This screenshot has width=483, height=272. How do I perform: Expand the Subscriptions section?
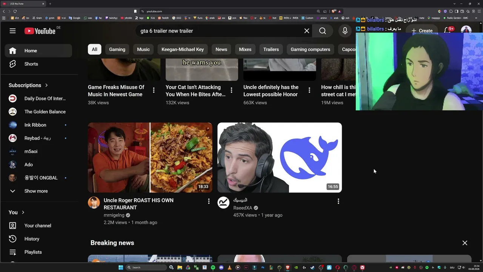(28, 85)
